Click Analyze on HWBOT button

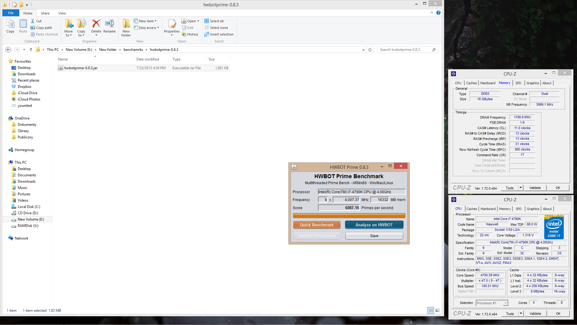[x=374, y=225]
